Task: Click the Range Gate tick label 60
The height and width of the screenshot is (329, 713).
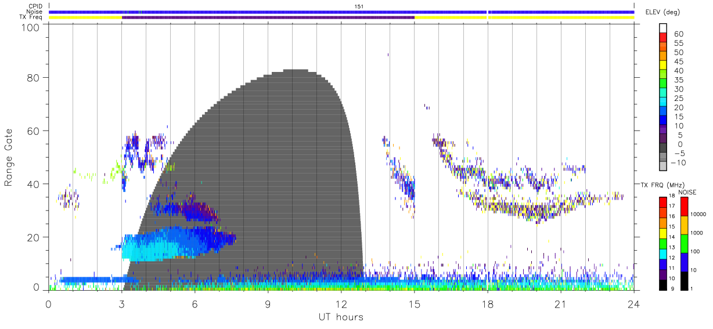Action: point(34,131)
